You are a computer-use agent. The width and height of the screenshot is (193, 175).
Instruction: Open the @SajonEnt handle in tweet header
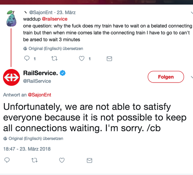coord(41,12)
